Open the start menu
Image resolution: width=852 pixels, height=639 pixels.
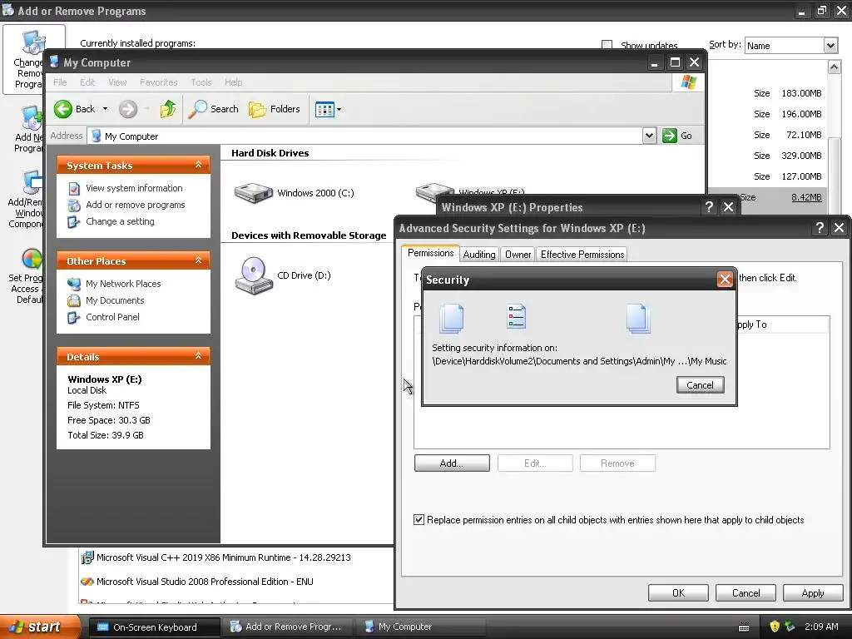click(39, 627)
